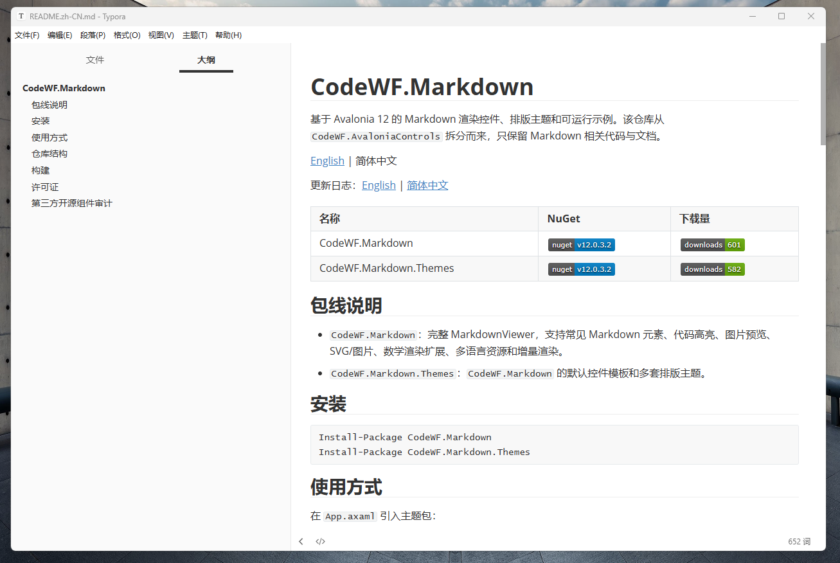Image resolution: width=840 pixels, height=563 pixels.
Task: Click the 使用方式 heading in the document
Action: [346, 487]
